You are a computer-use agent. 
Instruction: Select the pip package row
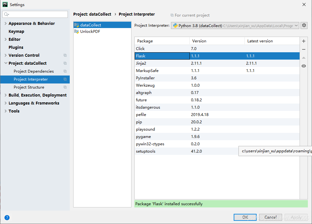coord(217,122)
